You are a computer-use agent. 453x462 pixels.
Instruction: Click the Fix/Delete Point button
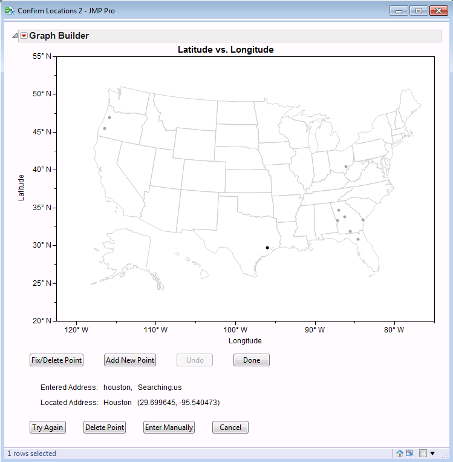pyautogui.click(x=56, y=360)
